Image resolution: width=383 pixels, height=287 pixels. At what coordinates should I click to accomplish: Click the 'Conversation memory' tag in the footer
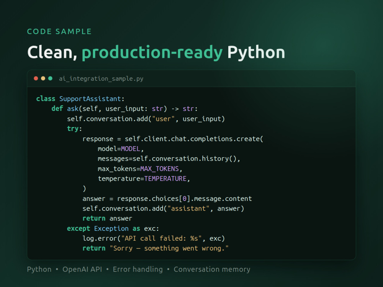(212, 269)
